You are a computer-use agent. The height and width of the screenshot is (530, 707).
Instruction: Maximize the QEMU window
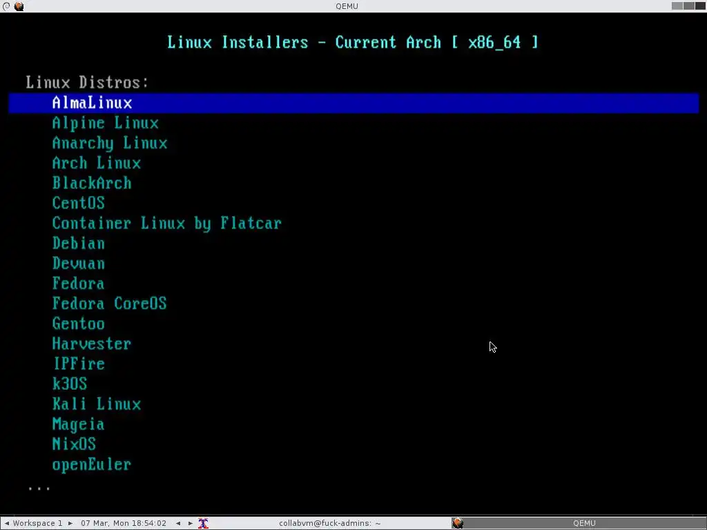click(688, 6)
